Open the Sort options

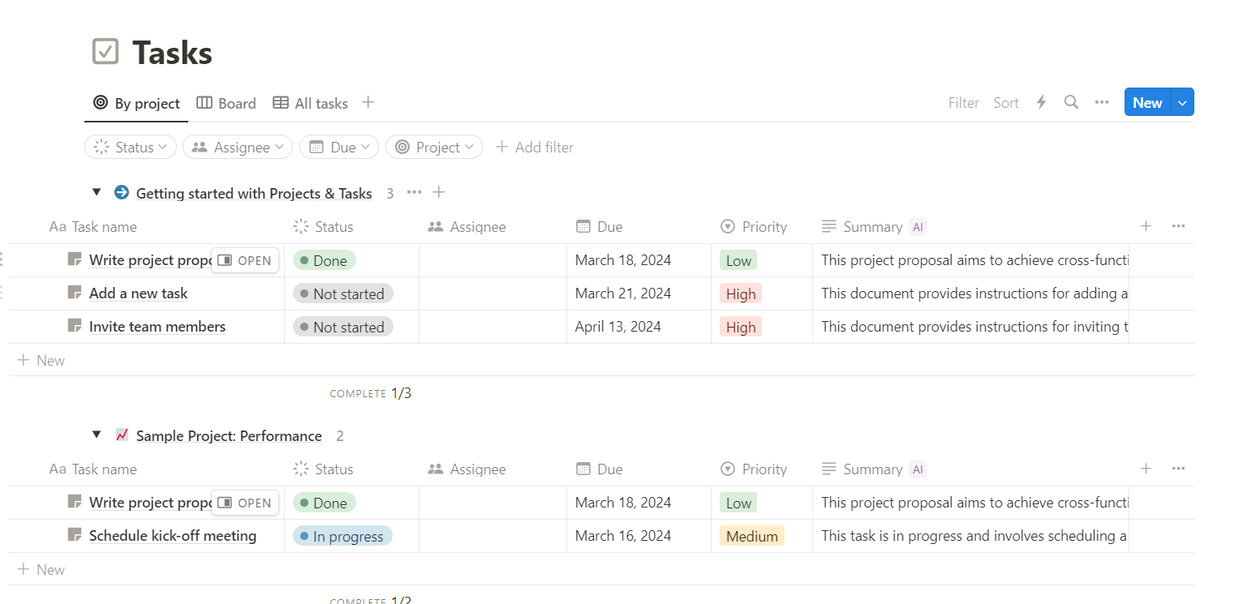(x=1006, y=103)
